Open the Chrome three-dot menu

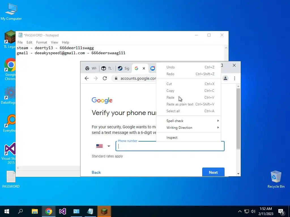pos(234,78)
